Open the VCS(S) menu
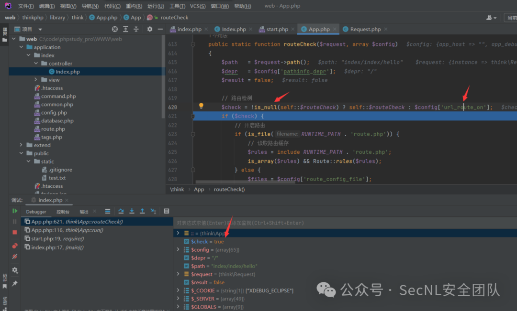517x311 pixels. (x=198, y=6)
